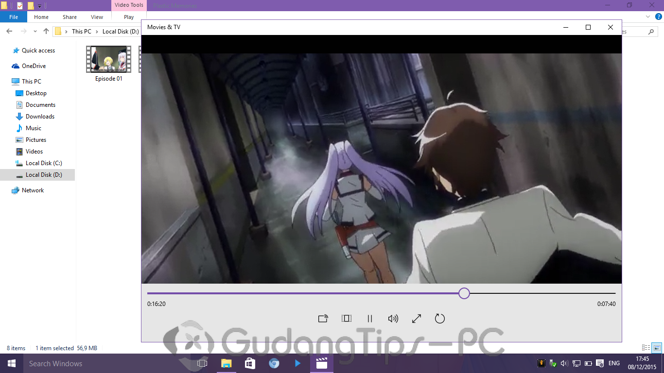The height and width of the screenshot is (373, 664).
Task: Open the blue play-arrow app on taskbar
Action: click(297, 363)
